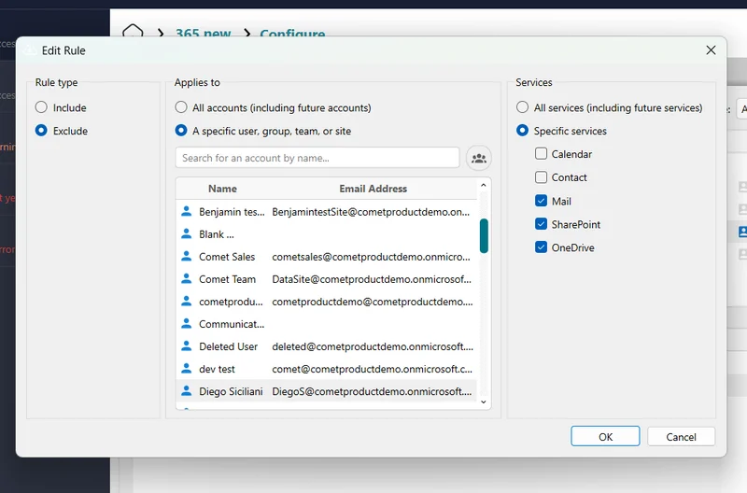Click the user icon beside Comet Sales

(186, 256)
